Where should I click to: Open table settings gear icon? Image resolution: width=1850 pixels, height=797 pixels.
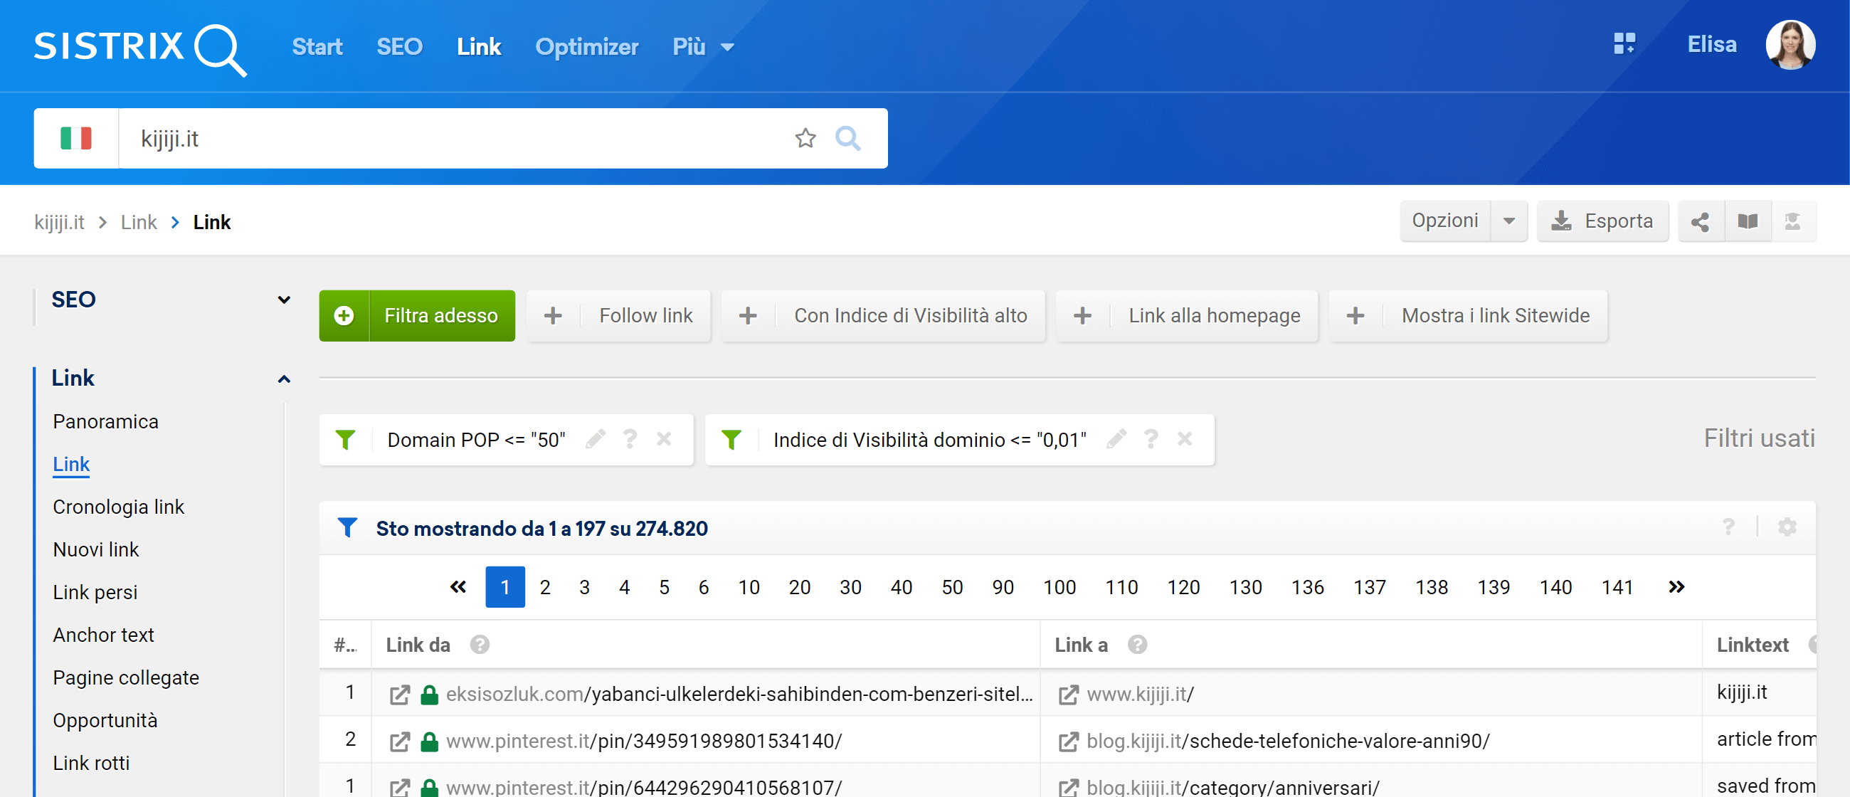point(1787,527)
